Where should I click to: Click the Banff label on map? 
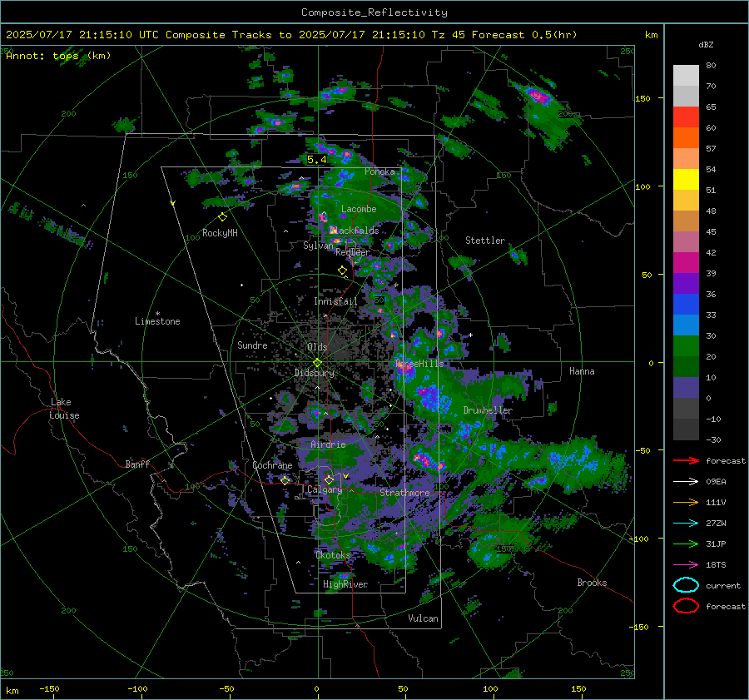tap(137, 464)
